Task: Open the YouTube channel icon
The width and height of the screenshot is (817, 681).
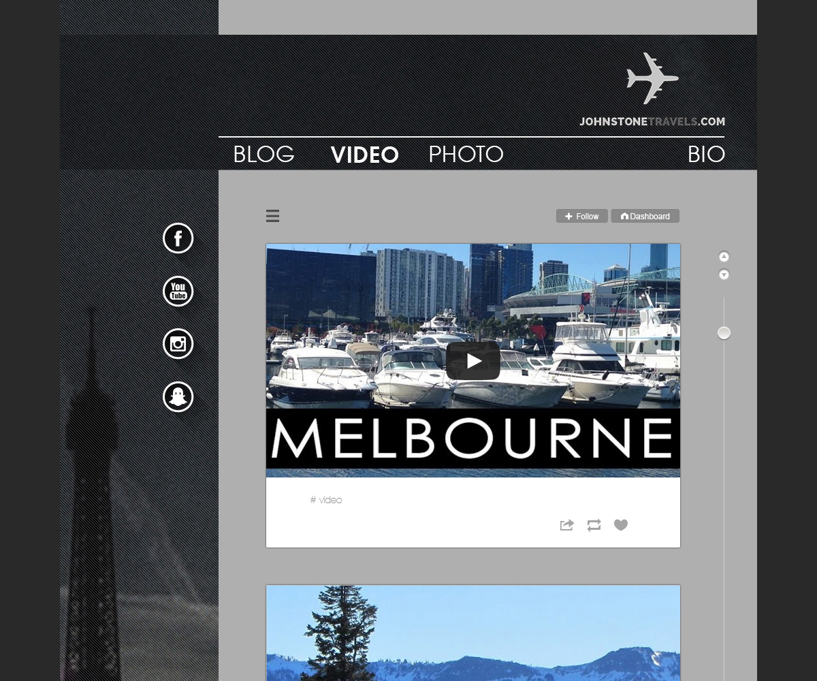Action: point(178,291)
